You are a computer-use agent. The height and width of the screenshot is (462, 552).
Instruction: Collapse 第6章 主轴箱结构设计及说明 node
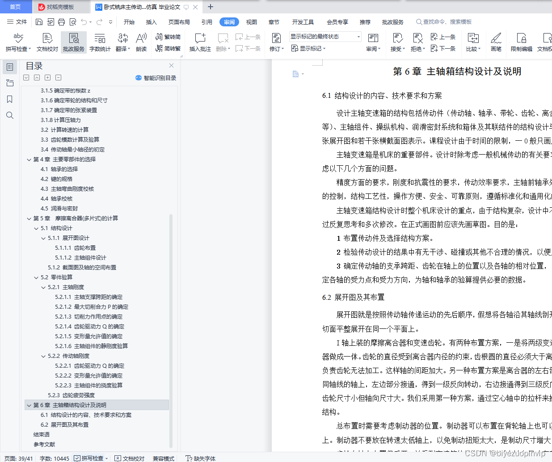point(29,405)
